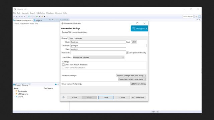Open the SQL Editor menu
214x120 pixels.
[x=41, y=13]
